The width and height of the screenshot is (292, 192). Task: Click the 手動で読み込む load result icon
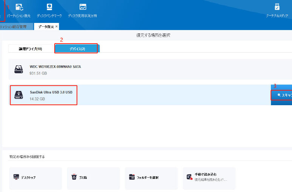[189, 177]
